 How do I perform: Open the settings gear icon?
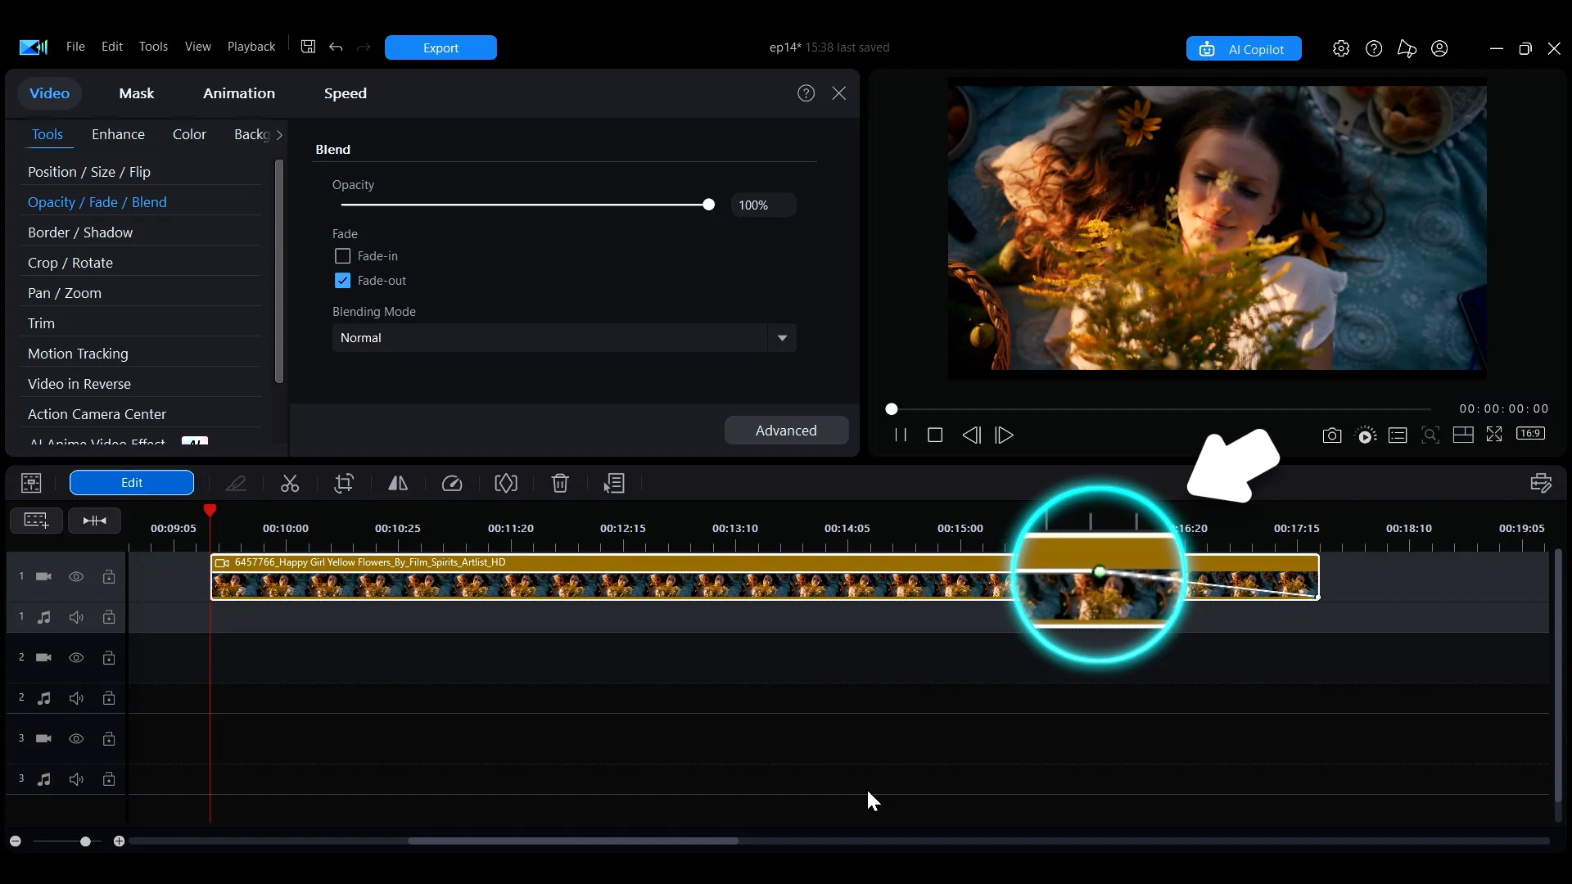[1341, 48]
